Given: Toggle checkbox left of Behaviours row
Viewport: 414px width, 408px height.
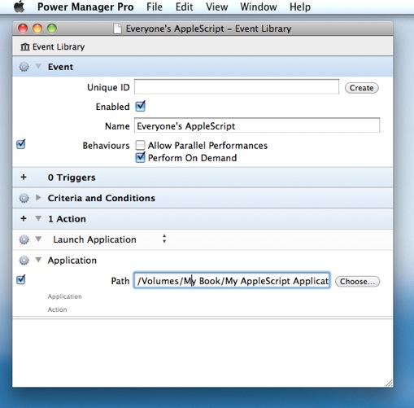Looking at the screenshot, I should coord(21,144).
